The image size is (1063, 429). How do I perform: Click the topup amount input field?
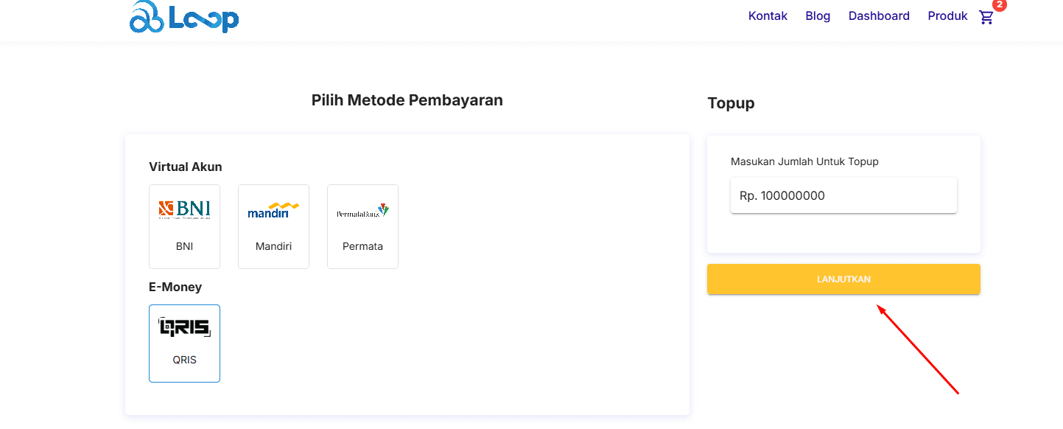tap(843, 195)
